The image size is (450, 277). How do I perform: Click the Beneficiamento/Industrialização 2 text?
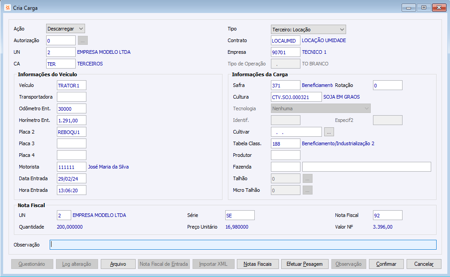(338, 143)
